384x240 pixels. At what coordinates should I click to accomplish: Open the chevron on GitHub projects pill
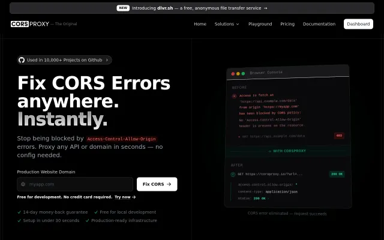(107, 60)
